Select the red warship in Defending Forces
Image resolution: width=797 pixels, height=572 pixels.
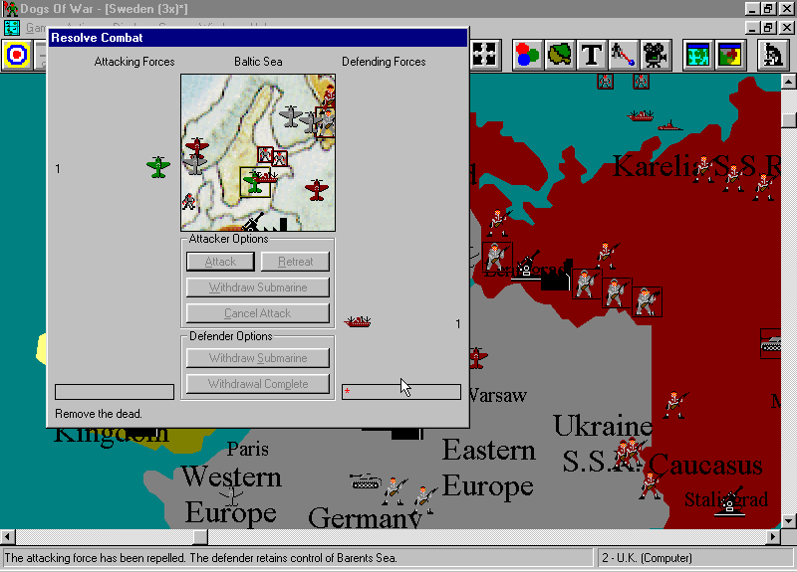coord(358,321)
